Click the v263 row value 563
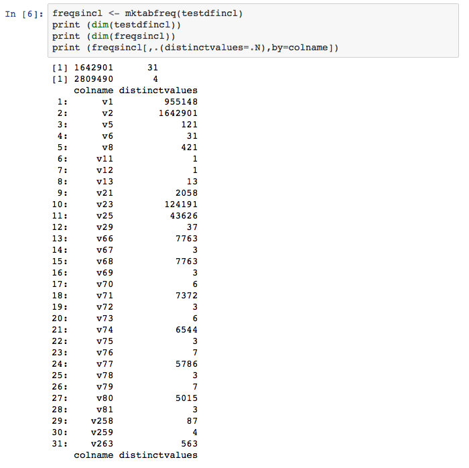The height and width of the screenshot is (468, 469). [x=189, y=443]
